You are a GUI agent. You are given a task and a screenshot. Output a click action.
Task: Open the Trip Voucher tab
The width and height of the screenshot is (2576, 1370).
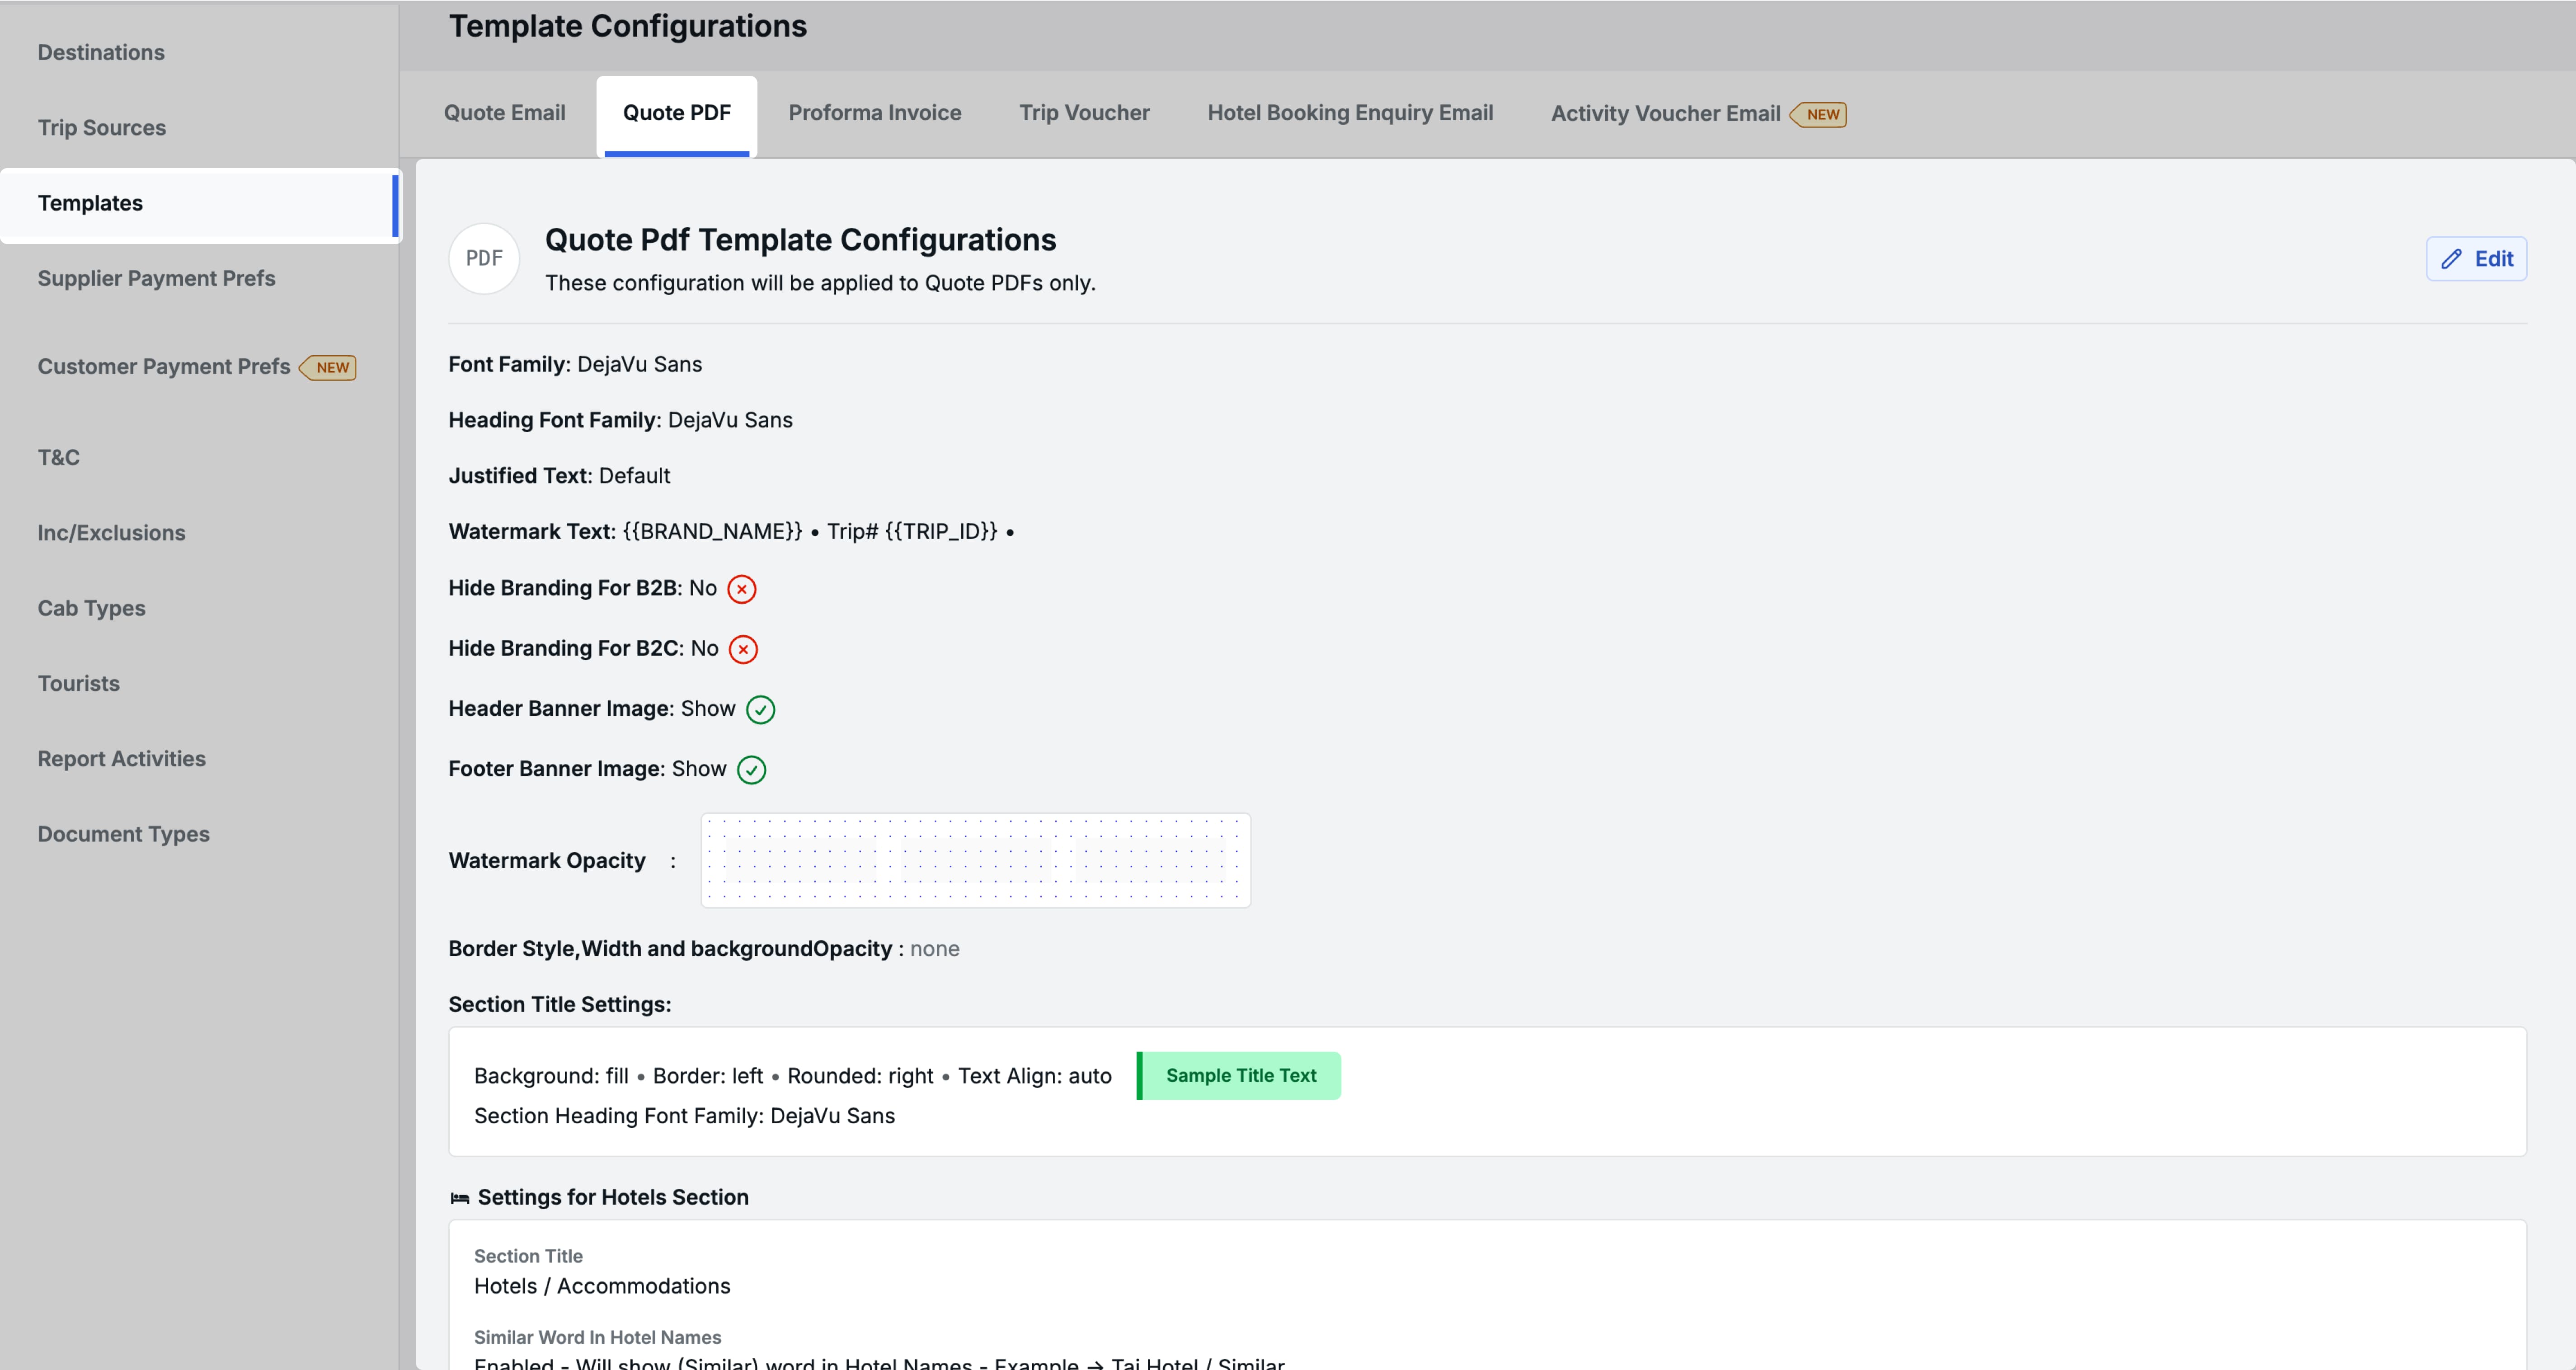pyautogui.click(x=1085, y=113)
